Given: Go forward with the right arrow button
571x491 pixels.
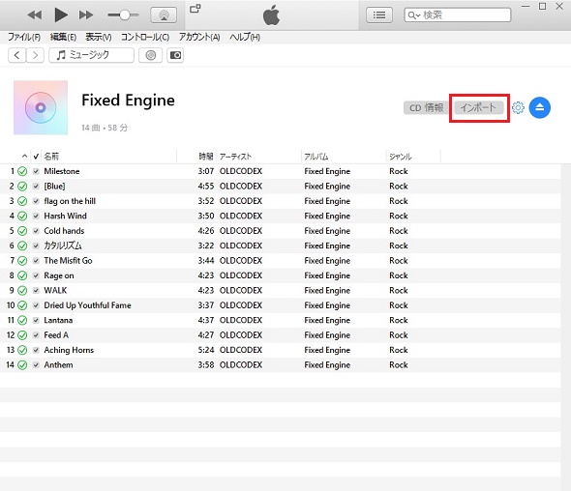Looking at the screenshot, I should click(x=35, y=55).
